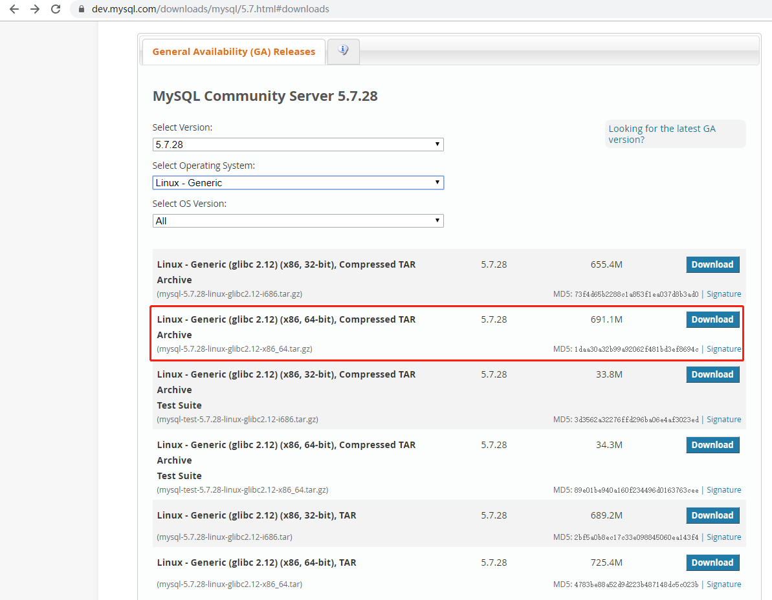Click MD5 value 1daa30a32b99a92062f481bd3ef8694c
This screenshot has width=772, height=600.
click(x=636, y=349)
